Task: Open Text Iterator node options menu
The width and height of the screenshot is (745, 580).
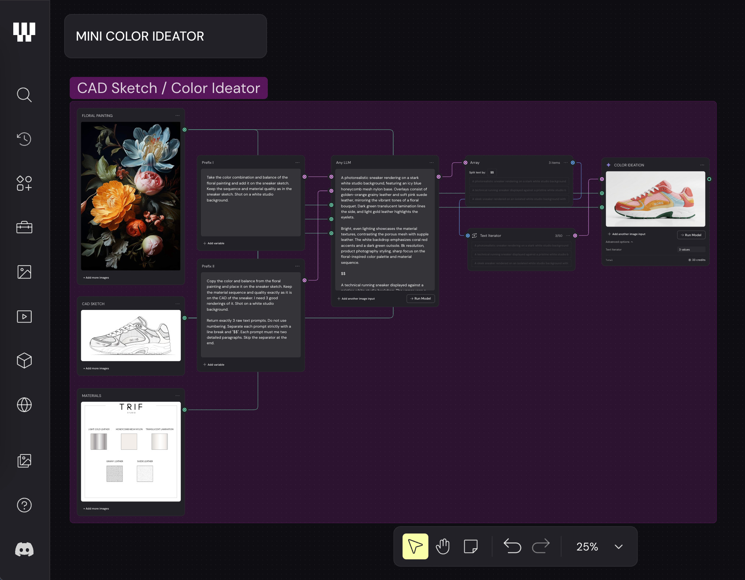Action: (x=568, y=235)
